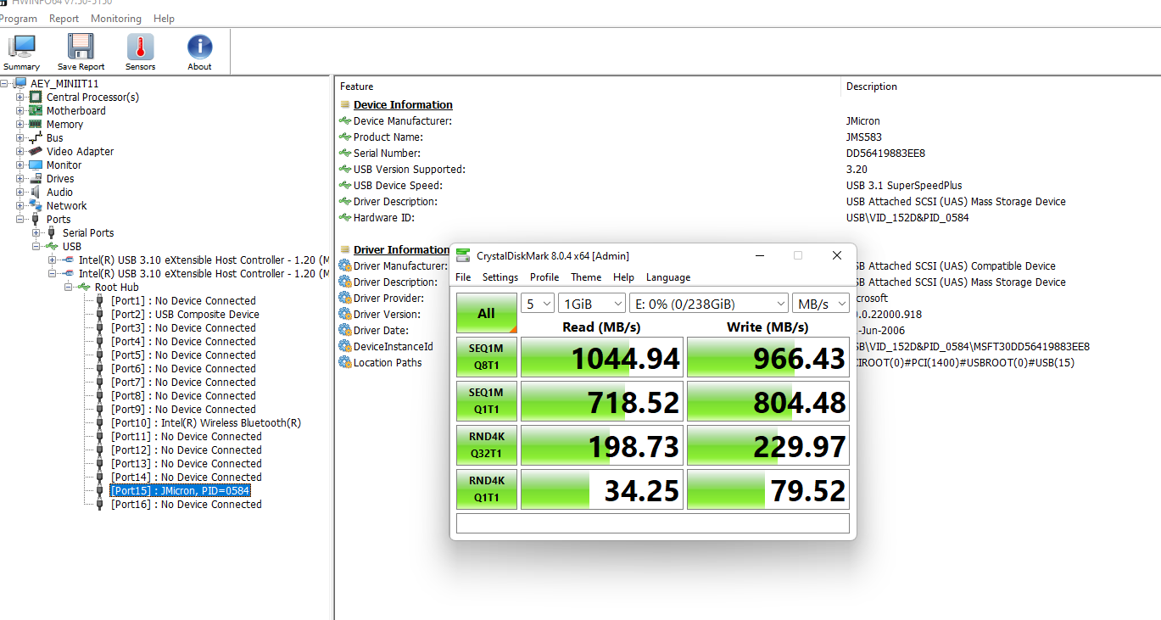Screen dimensions: 1161x620
Task: Click the Location Paths gear icon
Action: coord(345,362)
